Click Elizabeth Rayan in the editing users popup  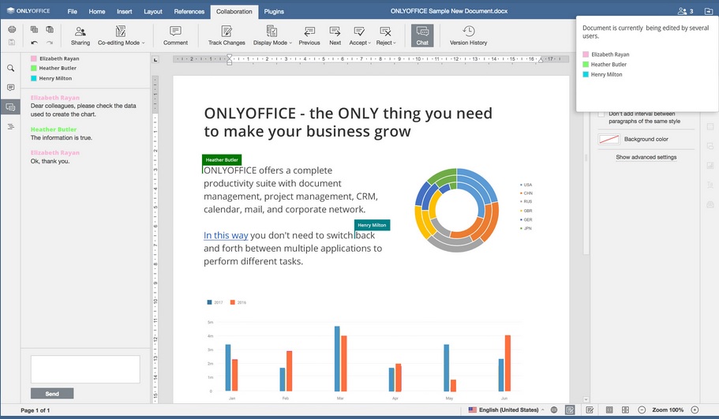click(x=605, y=54)
